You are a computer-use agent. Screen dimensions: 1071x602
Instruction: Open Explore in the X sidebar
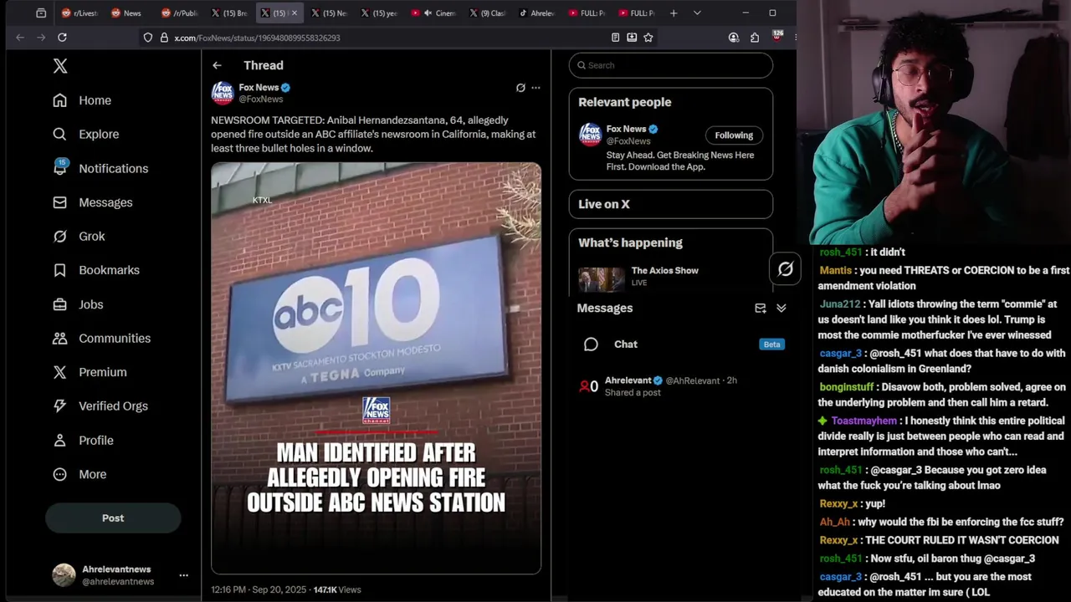click(85, 134)
